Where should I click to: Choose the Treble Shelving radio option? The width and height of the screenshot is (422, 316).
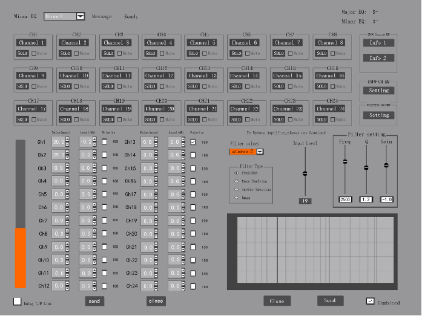(236, 190)
